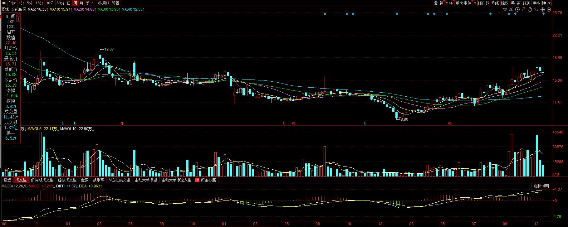The width and height of the screenshot is (568, 227).
Task: Switch to the 日 daily period tab
Action: 69,3
